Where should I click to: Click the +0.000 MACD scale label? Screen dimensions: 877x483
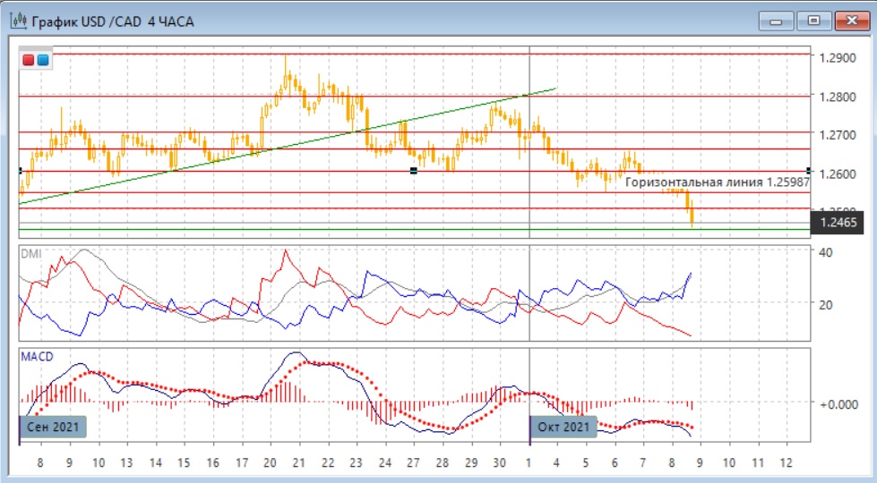[x=837, y=404]
